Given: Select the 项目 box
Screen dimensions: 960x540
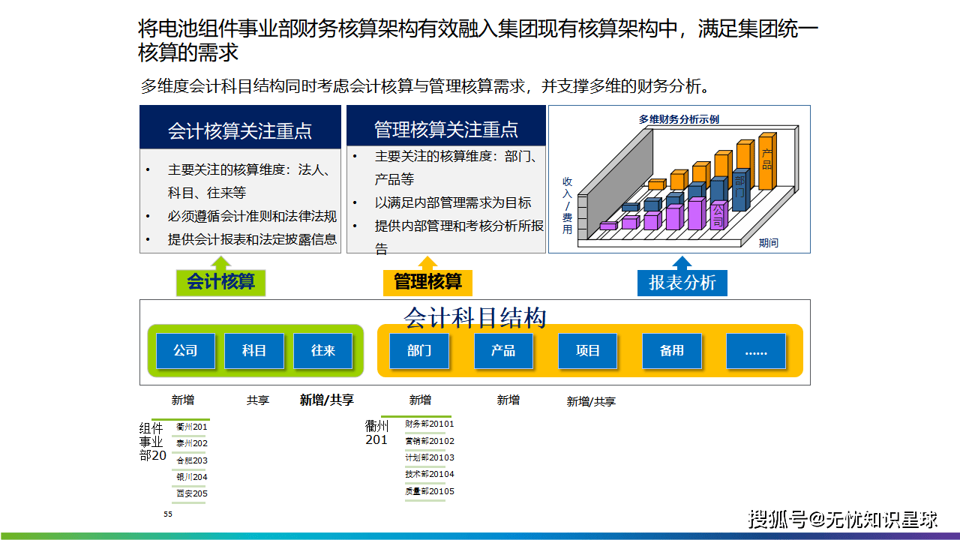Looking at the screenshot, I should tap(587, 350).
